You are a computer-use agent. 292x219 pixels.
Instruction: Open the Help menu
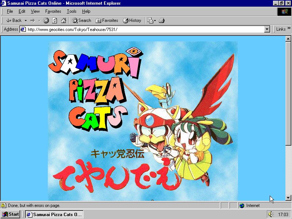coord(86,11)
